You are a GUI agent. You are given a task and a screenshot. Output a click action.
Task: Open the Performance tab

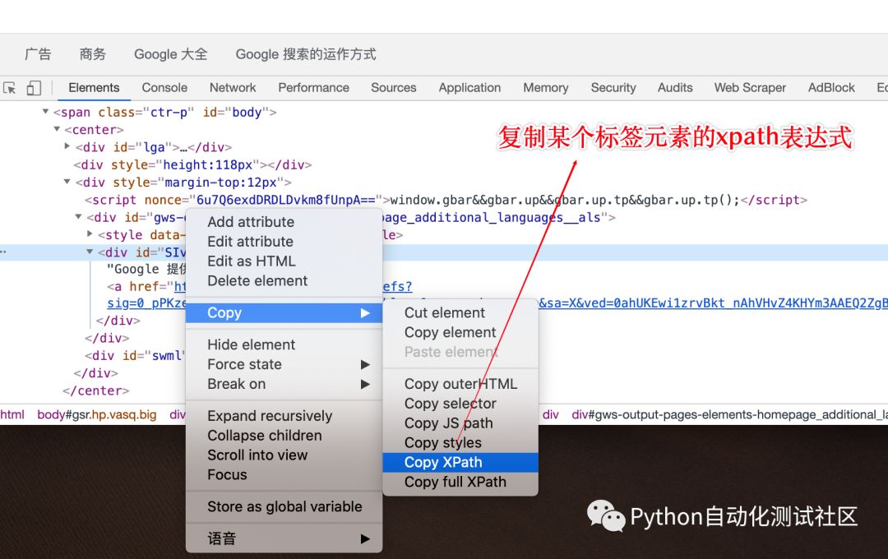click(314, 88)
